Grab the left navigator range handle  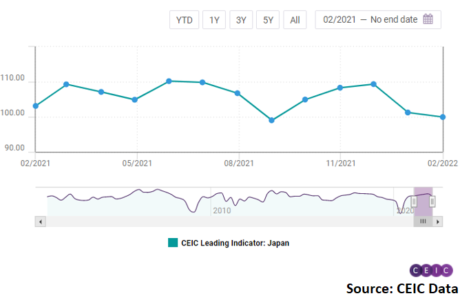pos(414,201)
